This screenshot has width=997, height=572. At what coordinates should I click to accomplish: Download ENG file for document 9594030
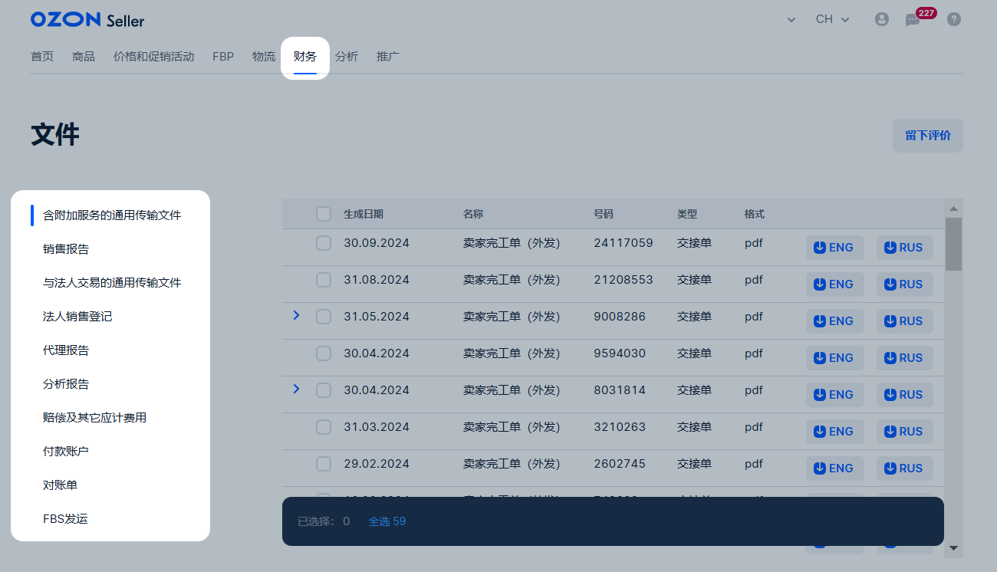(834, 358)
